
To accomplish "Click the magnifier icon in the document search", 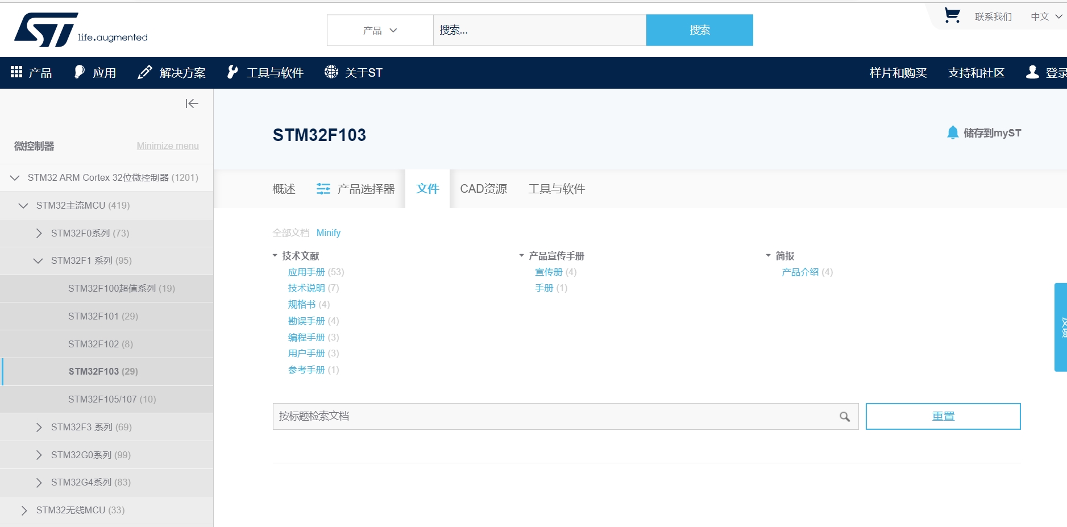I will [845, 417].
